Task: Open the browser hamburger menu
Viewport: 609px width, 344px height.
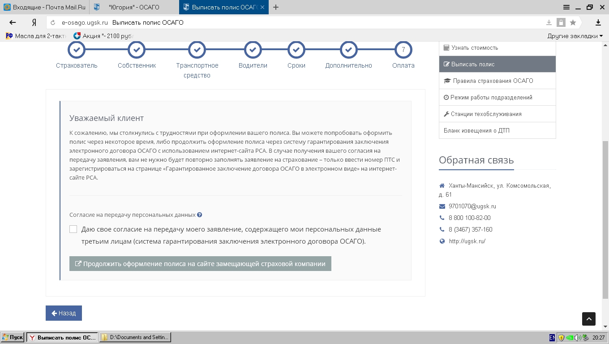Action: click(x=566, y=7)
